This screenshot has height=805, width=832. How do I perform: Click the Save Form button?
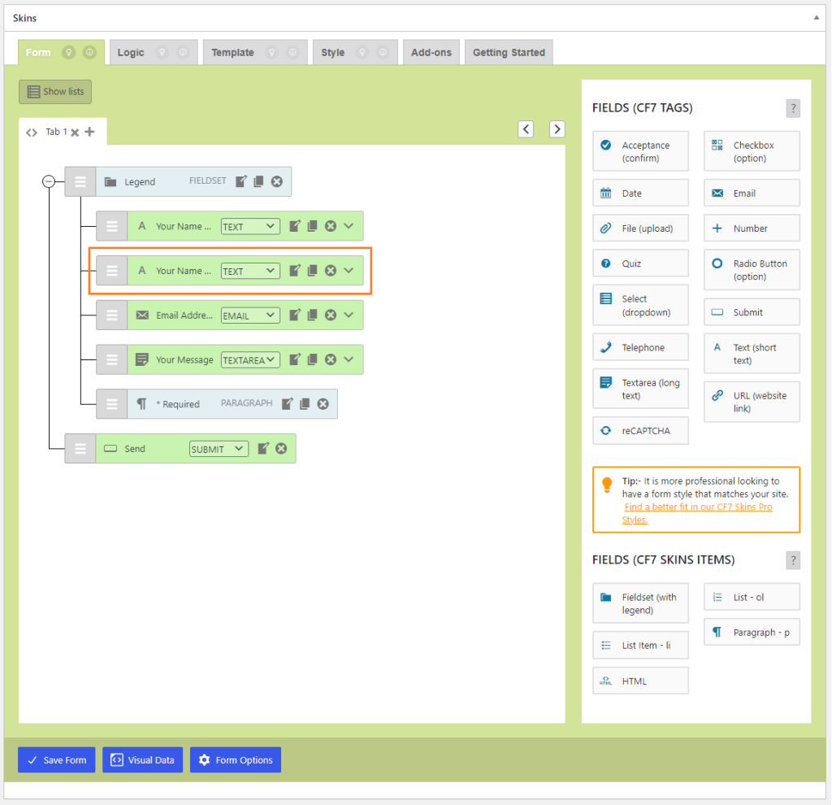tap(57, 760)
